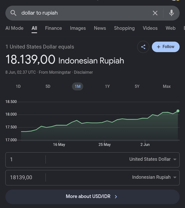Click the magnifying glass search icon

pyautogui.click(x=13, y=13)
